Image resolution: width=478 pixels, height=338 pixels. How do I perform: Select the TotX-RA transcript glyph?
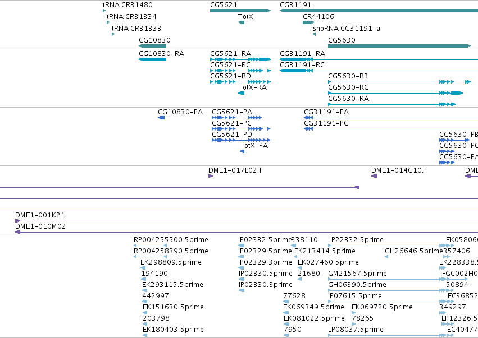241,93
